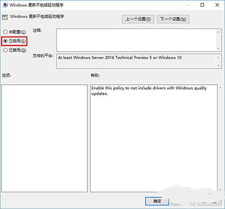Click the 选项 label

point(6,75)
